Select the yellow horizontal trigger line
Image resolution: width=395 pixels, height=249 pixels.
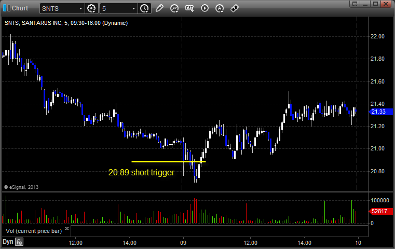169,161
